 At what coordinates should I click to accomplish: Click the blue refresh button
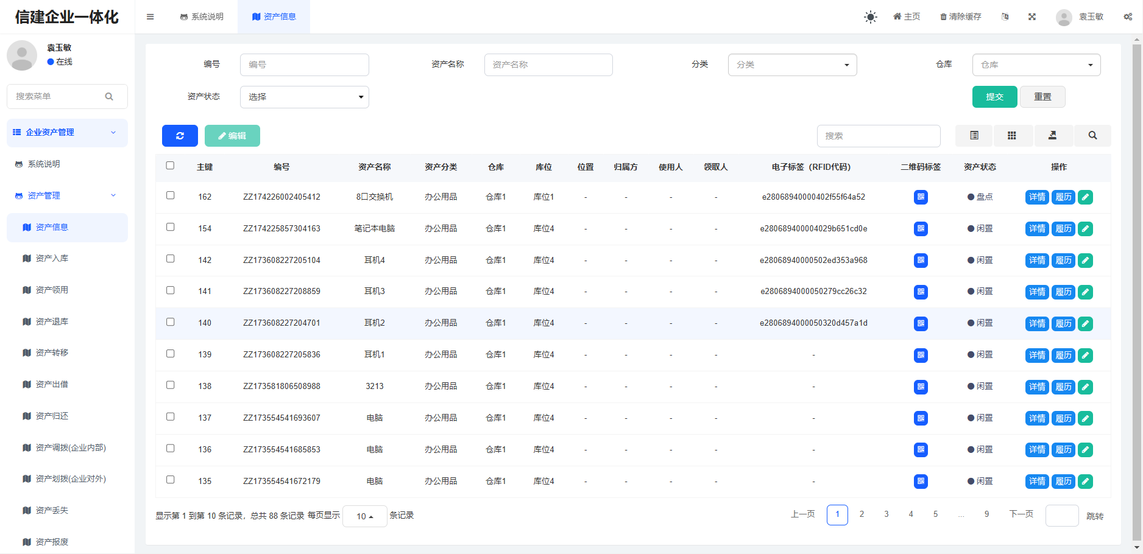click(x=180, y=136)
